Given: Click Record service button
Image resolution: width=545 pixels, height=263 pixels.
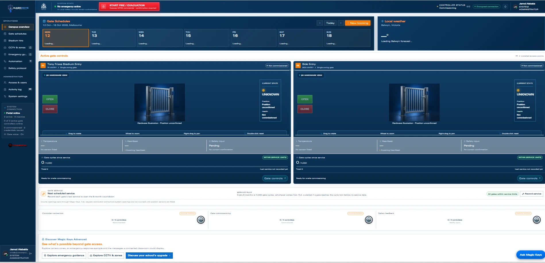Looking at the screenshot, I should (532, 194).
